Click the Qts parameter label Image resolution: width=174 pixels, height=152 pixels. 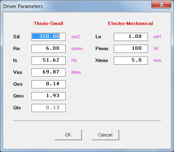point(17,108)
